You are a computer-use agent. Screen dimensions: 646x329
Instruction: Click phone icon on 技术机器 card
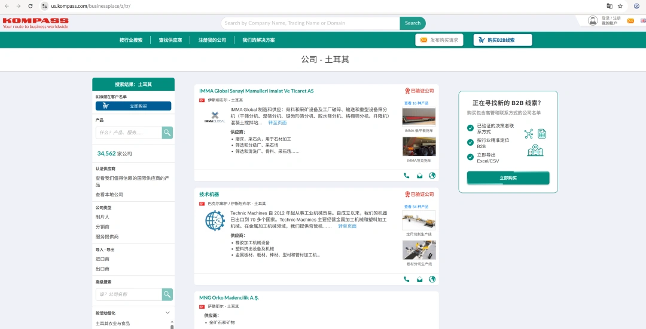pos(407,279)
